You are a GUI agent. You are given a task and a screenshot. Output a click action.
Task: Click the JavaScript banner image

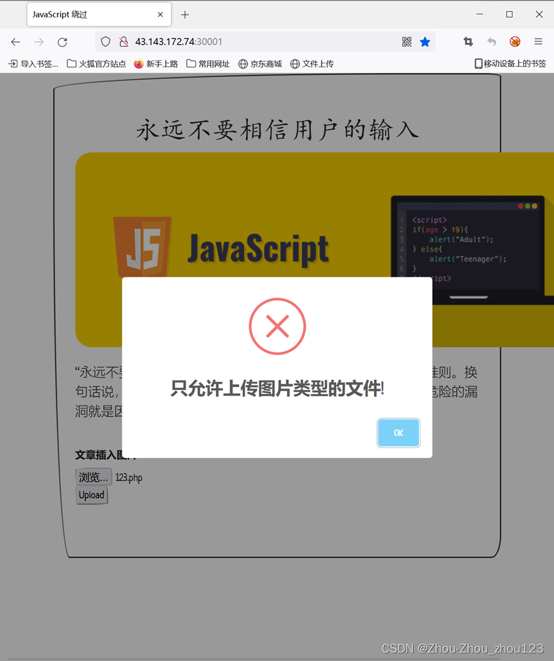tap(314, 250)
